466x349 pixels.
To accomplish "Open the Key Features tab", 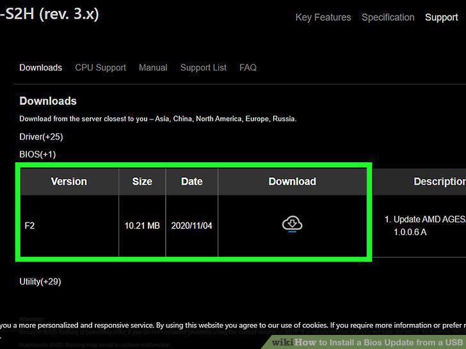I will pos(323,17).
